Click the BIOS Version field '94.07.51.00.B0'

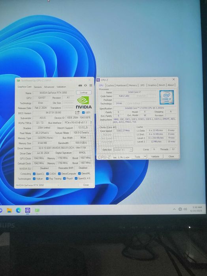(53, 113)
